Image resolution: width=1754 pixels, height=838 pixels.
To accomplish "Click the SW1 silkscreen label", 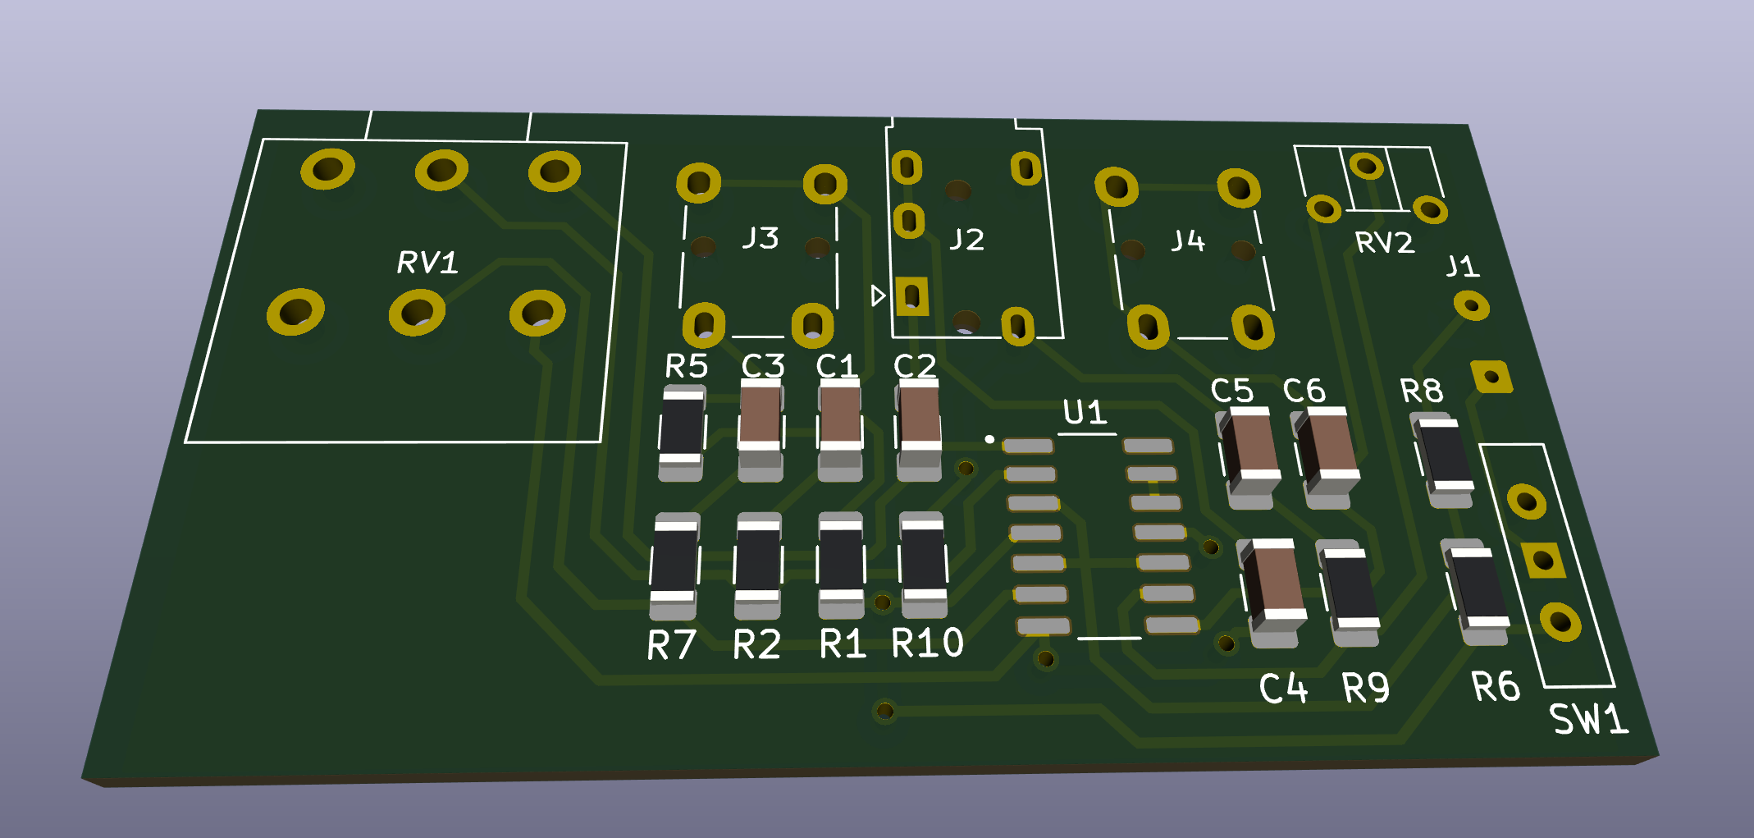I will coord(1589,719).
